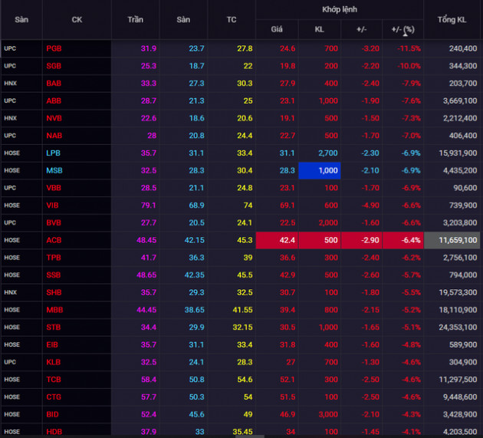Click LPB total volume 15,931,900

click(x=458, y=153)
